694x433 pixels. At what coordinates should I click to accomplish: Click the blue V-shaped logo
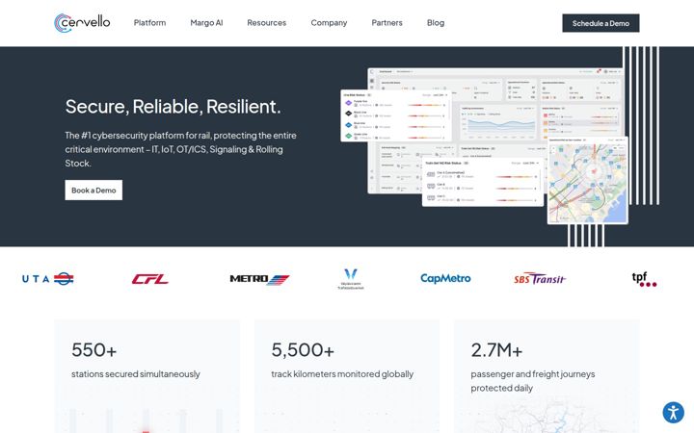351,279
